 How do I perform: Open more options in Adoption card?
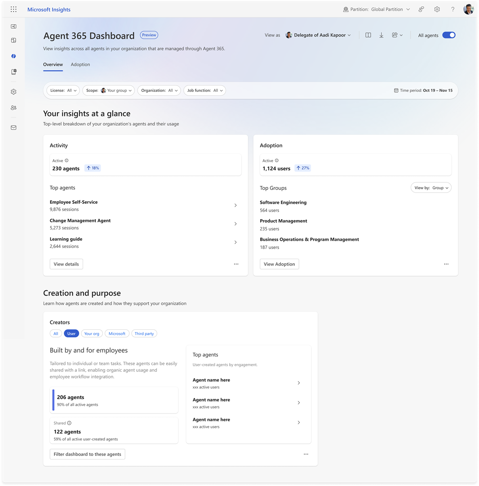[x=446, y=264]
